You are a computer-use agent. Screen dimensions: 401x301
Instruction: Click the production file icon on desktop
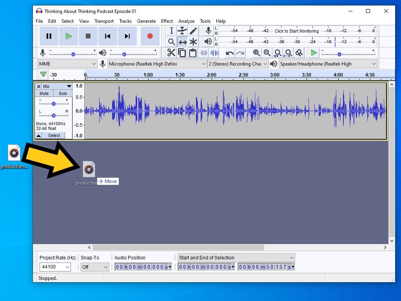pyautogui.click(x=14, y=153)
